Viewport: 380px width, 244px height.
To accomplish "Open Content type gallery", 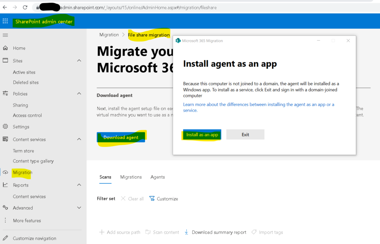I will (x=33, y=161).
